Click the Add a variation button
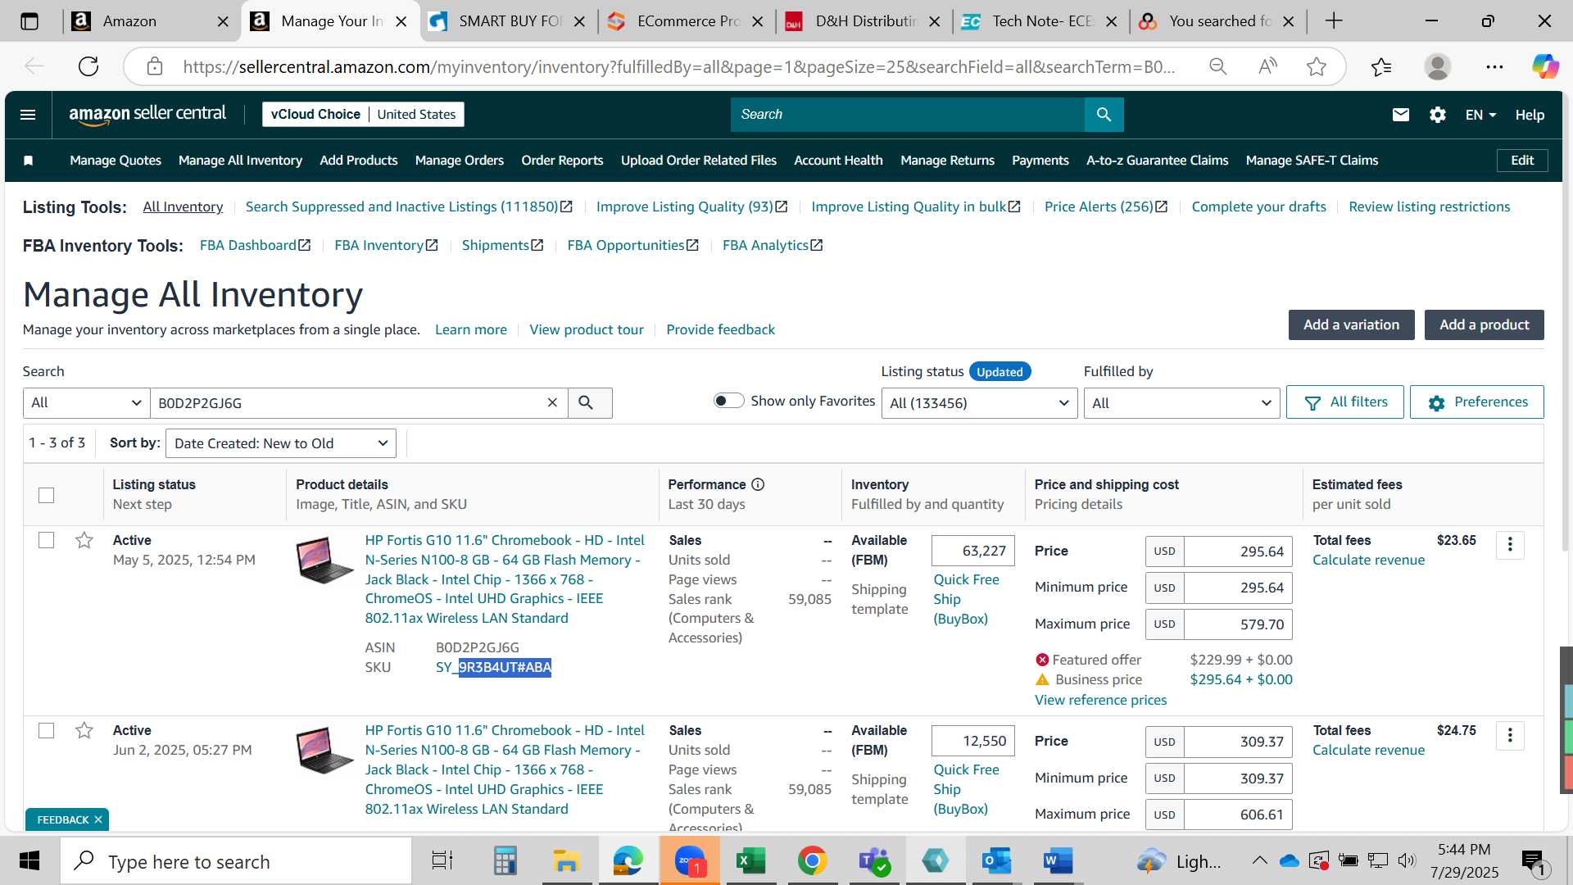The image size is (1573, 885). [1351, 324]
